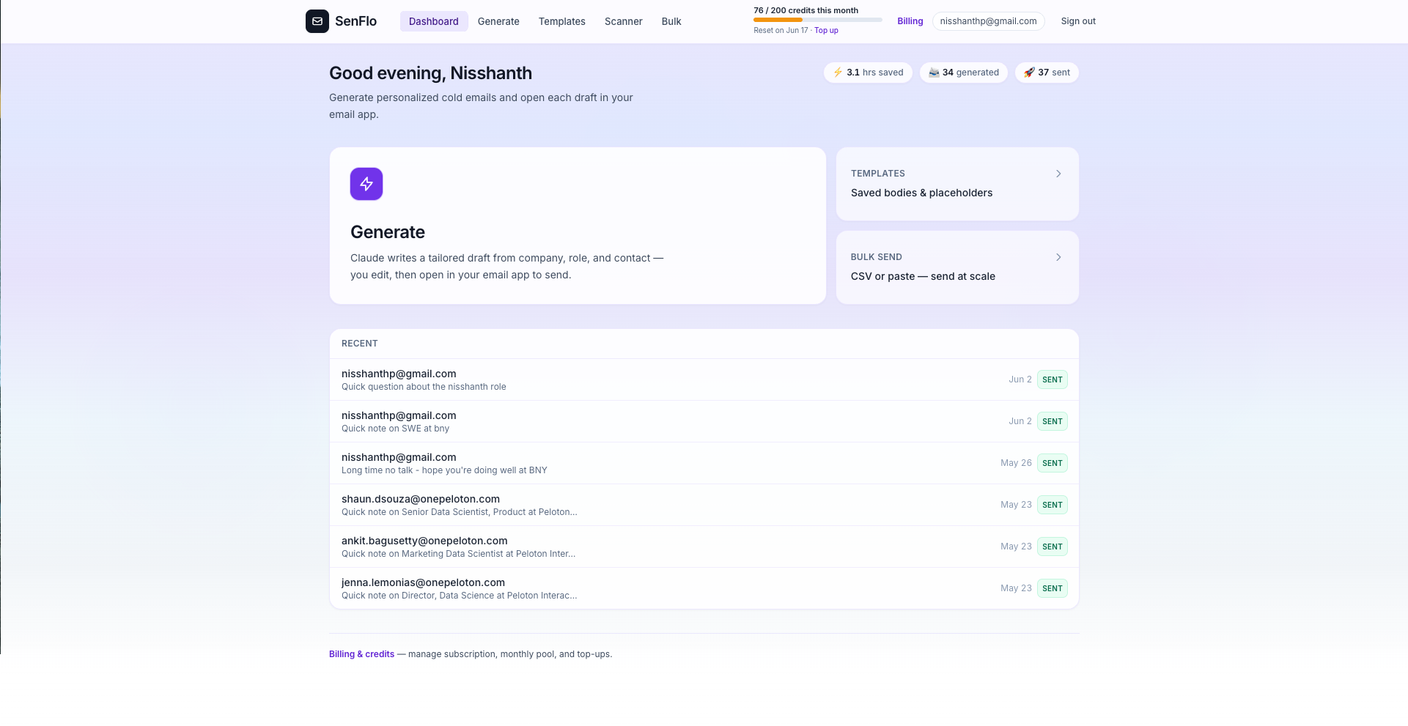
Task: Click the purple lightning Generate icon
Action: (366, 184)
